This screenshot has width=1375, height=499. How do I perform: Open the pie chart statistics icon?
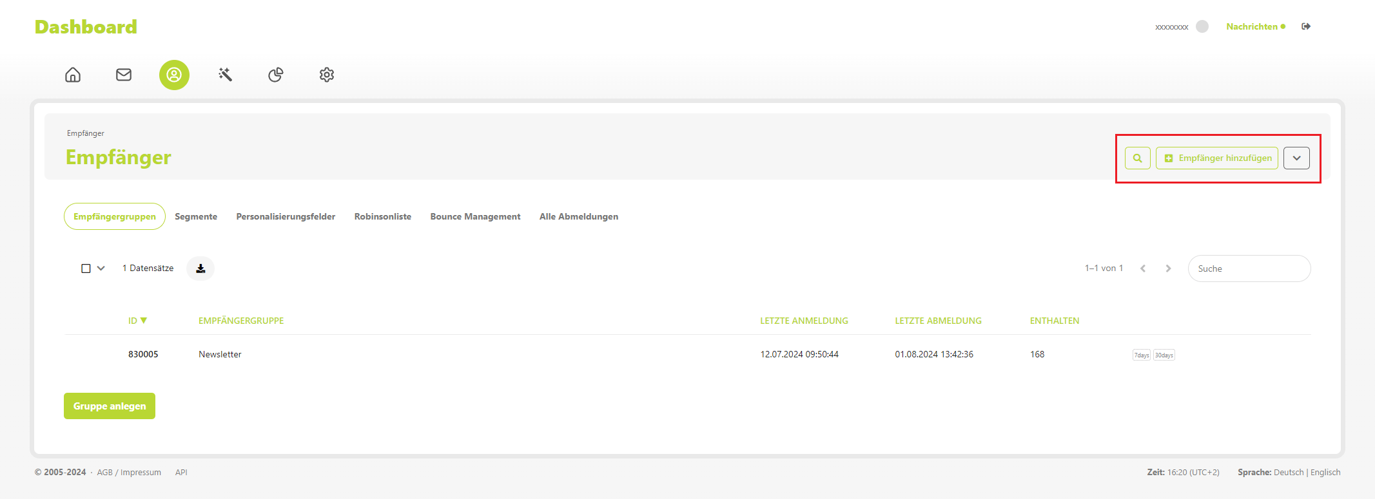276,75
